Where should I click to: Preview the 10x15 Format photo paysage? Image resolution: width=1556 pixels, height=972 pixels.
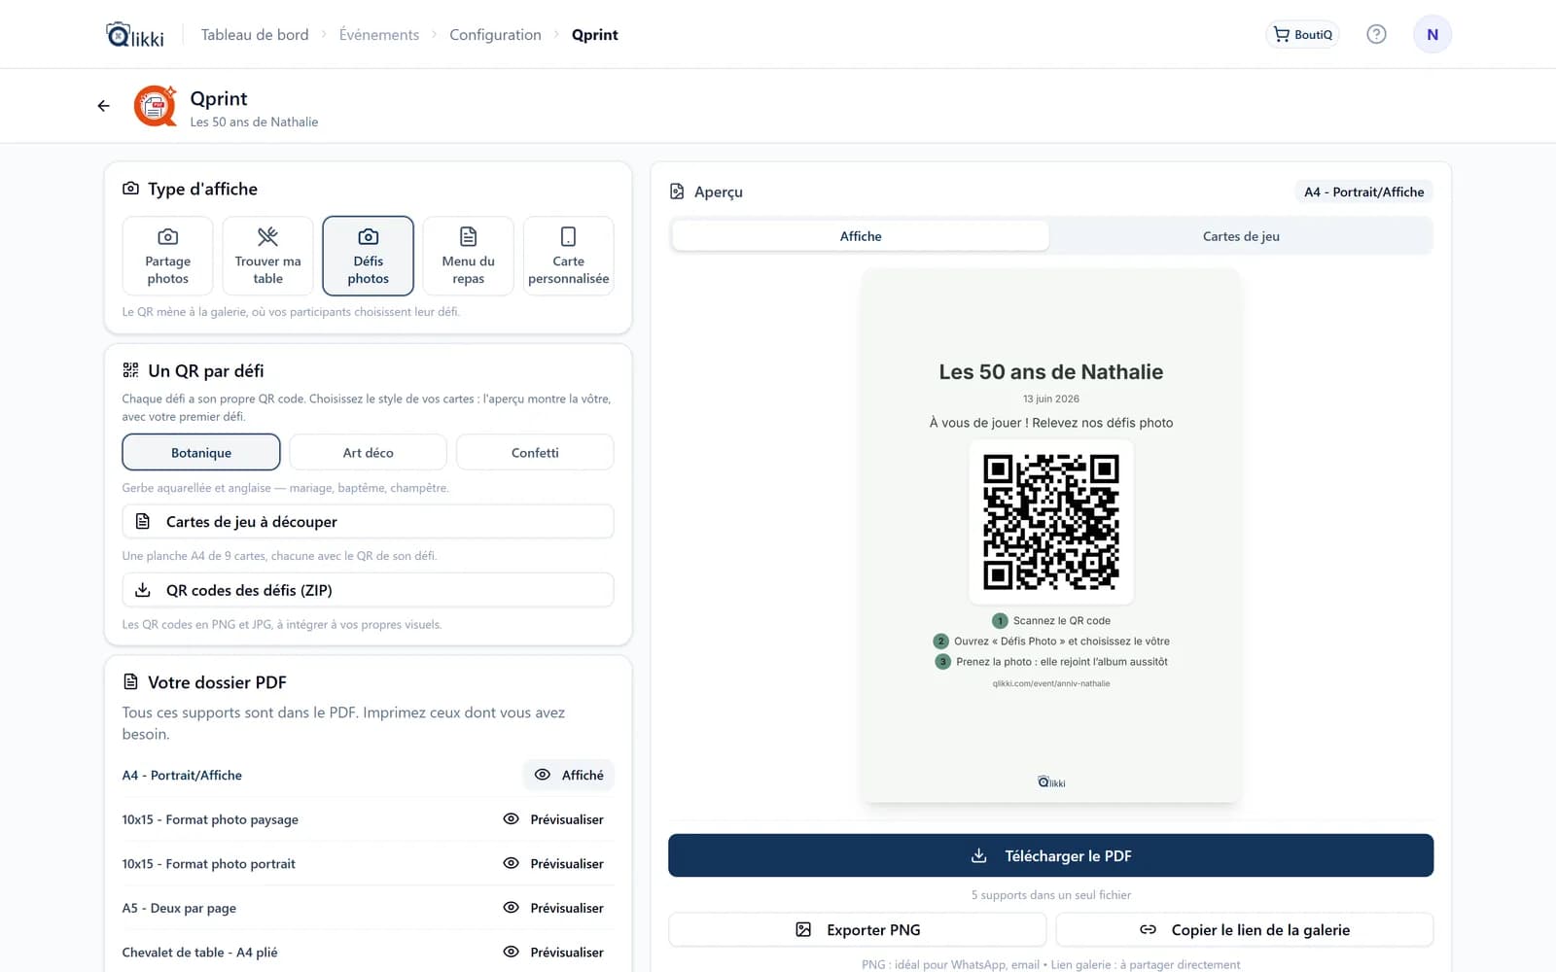[x=553, y=819]
